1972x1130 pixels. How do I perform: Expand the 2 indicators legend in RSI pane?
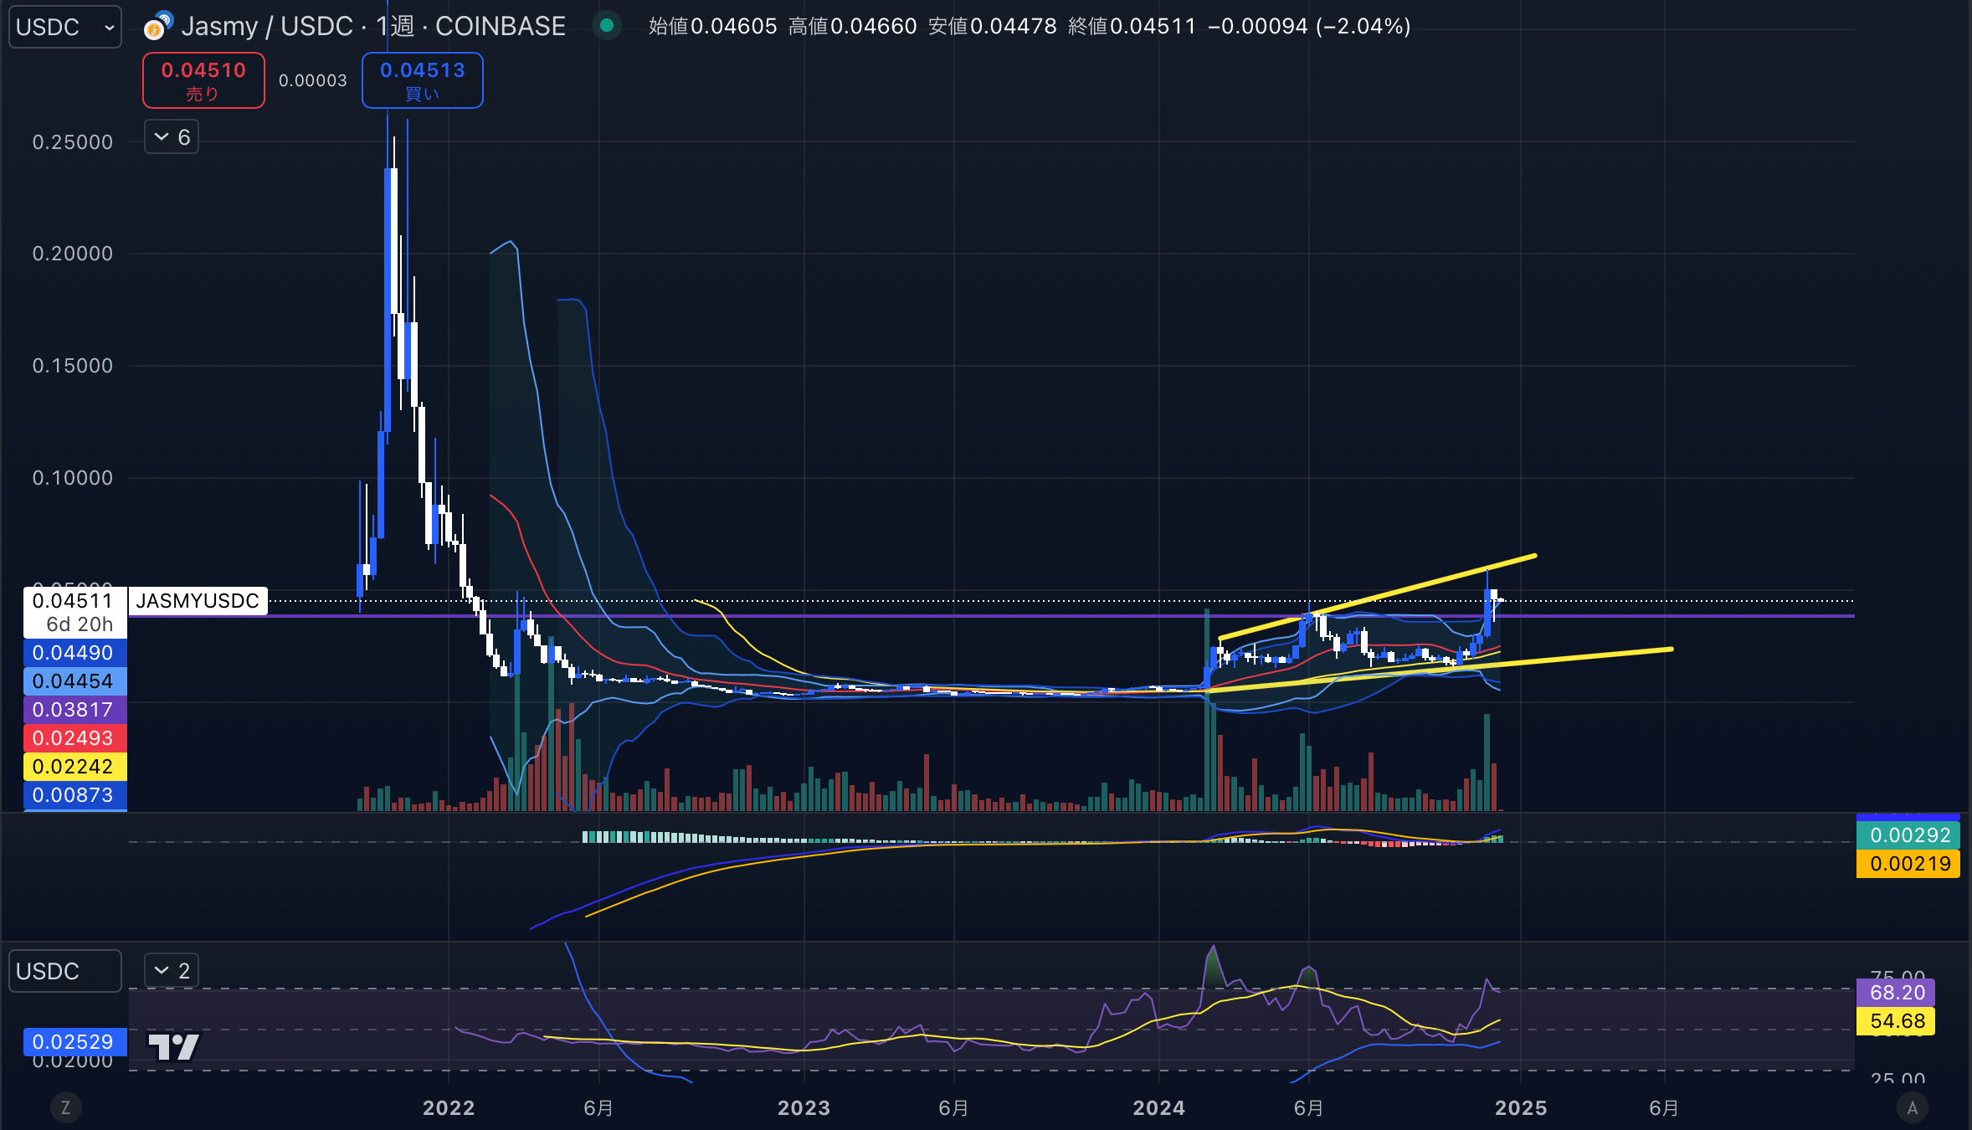point(171,971)
